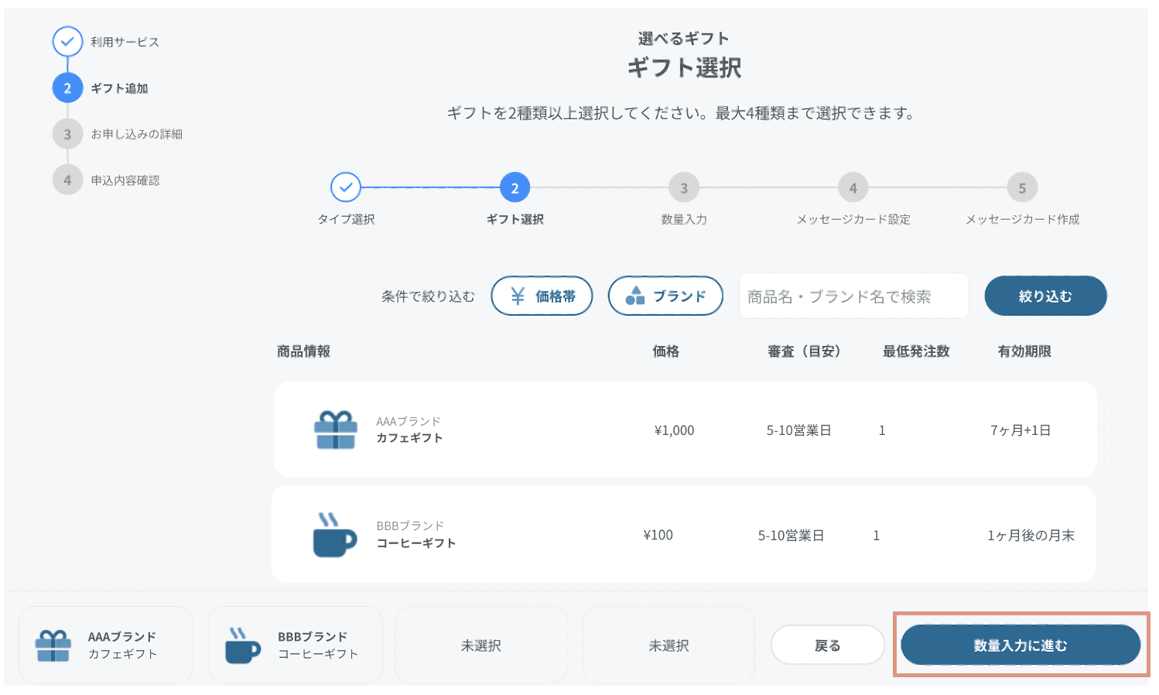The image size is (1159, 695).
Task: Open the お申し込みの詳細 sidebar step label
Action: [x=136, y=134]
